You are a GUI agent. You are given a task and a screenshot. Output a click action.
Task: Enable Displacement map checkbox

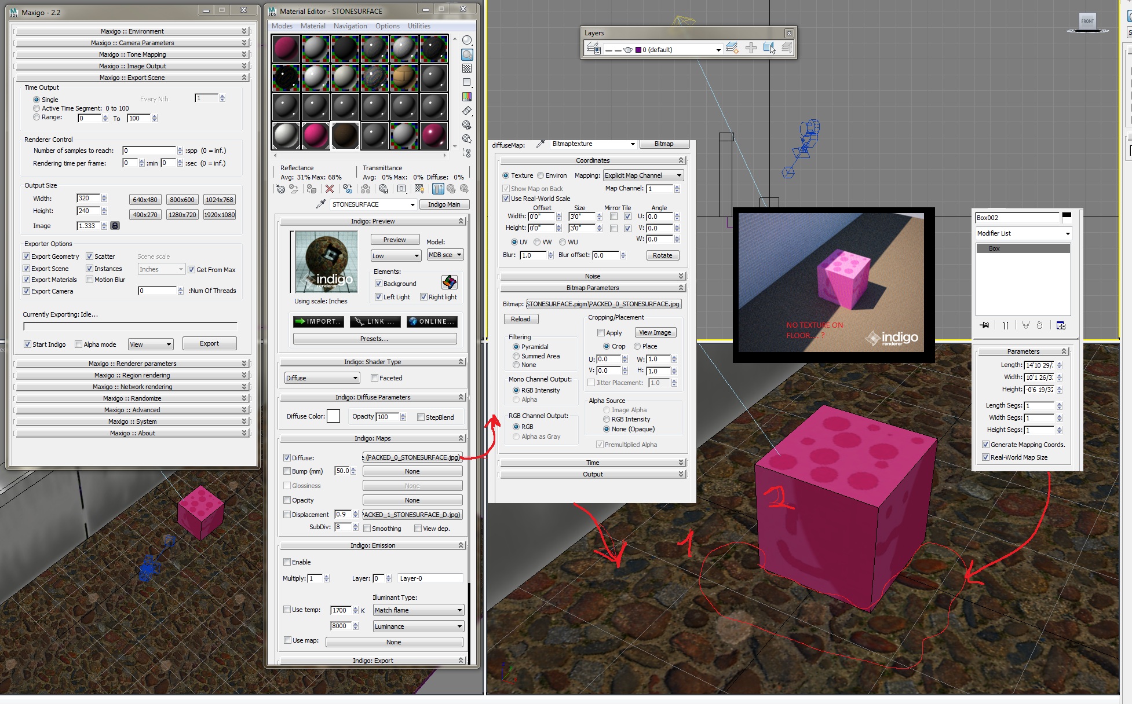287,515
